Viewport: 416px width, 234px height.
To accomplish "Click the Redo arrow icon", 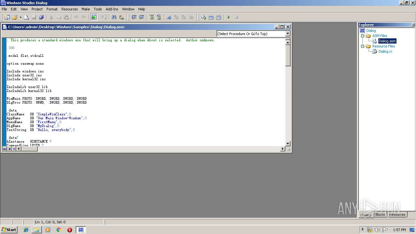I will click(x=84, y=17).
